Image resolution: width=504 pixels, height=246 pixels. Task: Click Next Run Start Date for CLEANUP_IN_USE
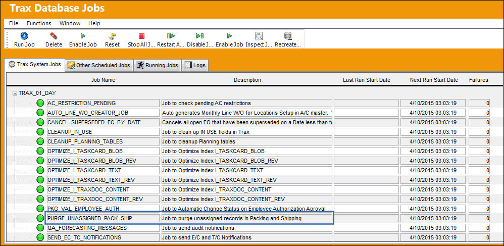click(x=434, y=132)
